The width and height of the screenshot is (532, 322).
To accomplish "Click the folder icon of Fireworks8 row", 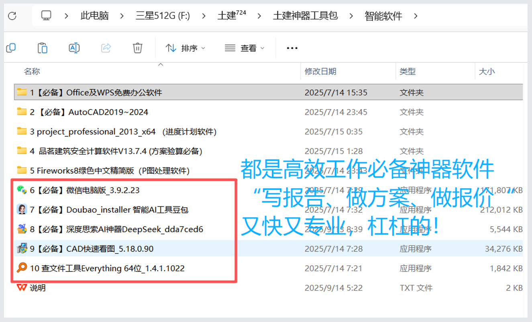I will pyautogui.click(x=22, y=170).
